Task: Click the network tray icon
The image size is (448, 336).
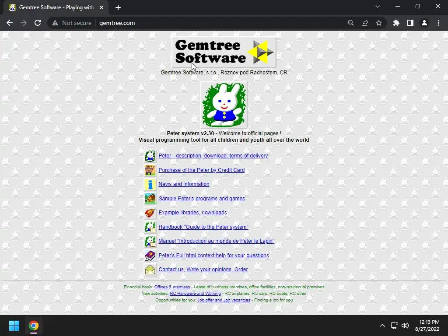Action: tap(395, 325)
